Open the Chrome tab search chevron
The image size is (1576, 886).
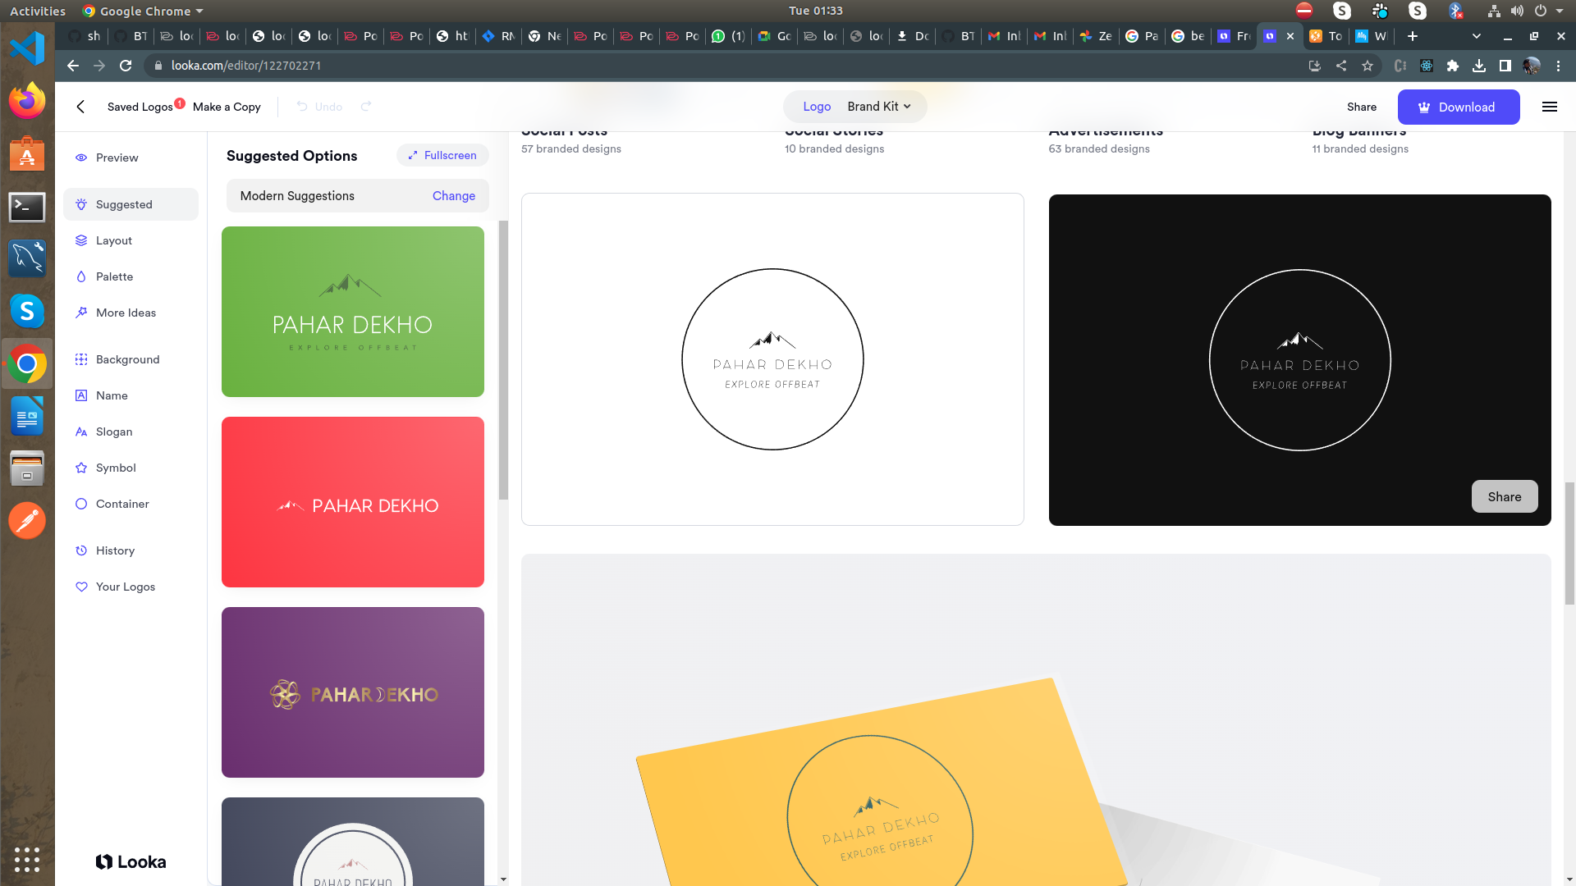click(1477, 36)
